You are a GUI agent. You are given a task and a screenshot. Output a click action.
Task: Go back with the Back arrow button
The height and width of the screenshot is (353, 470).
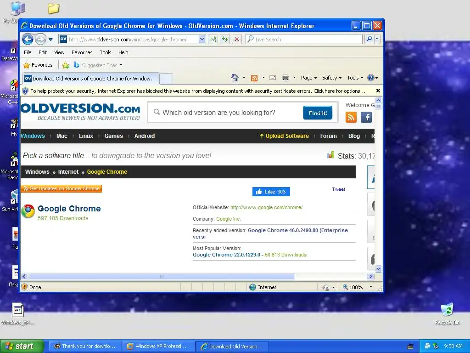click(28, 40)
